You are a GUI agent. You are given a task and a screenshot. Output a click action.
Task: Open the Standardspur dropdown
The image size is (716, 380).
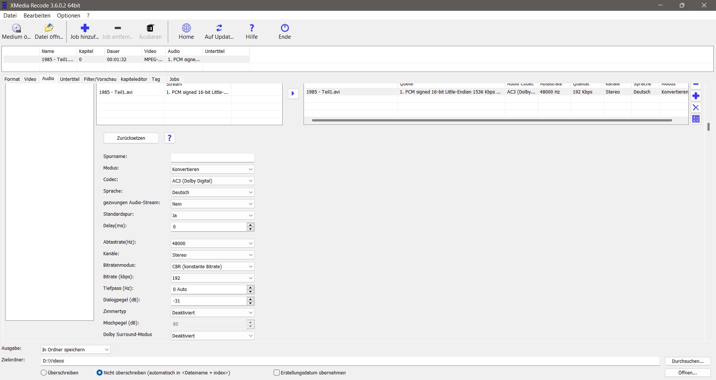tap(213, 215)
